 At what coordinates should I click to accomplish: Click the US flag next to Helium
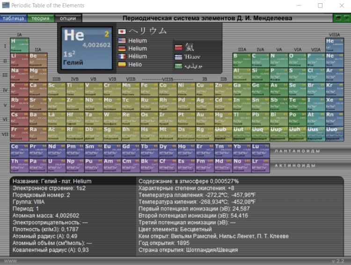[x=122, y=41]
